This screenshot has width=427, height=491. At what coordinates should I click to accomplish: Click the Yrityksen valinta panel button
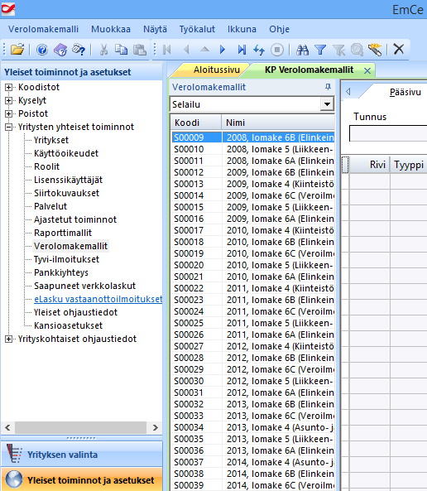tap(82, 454)
